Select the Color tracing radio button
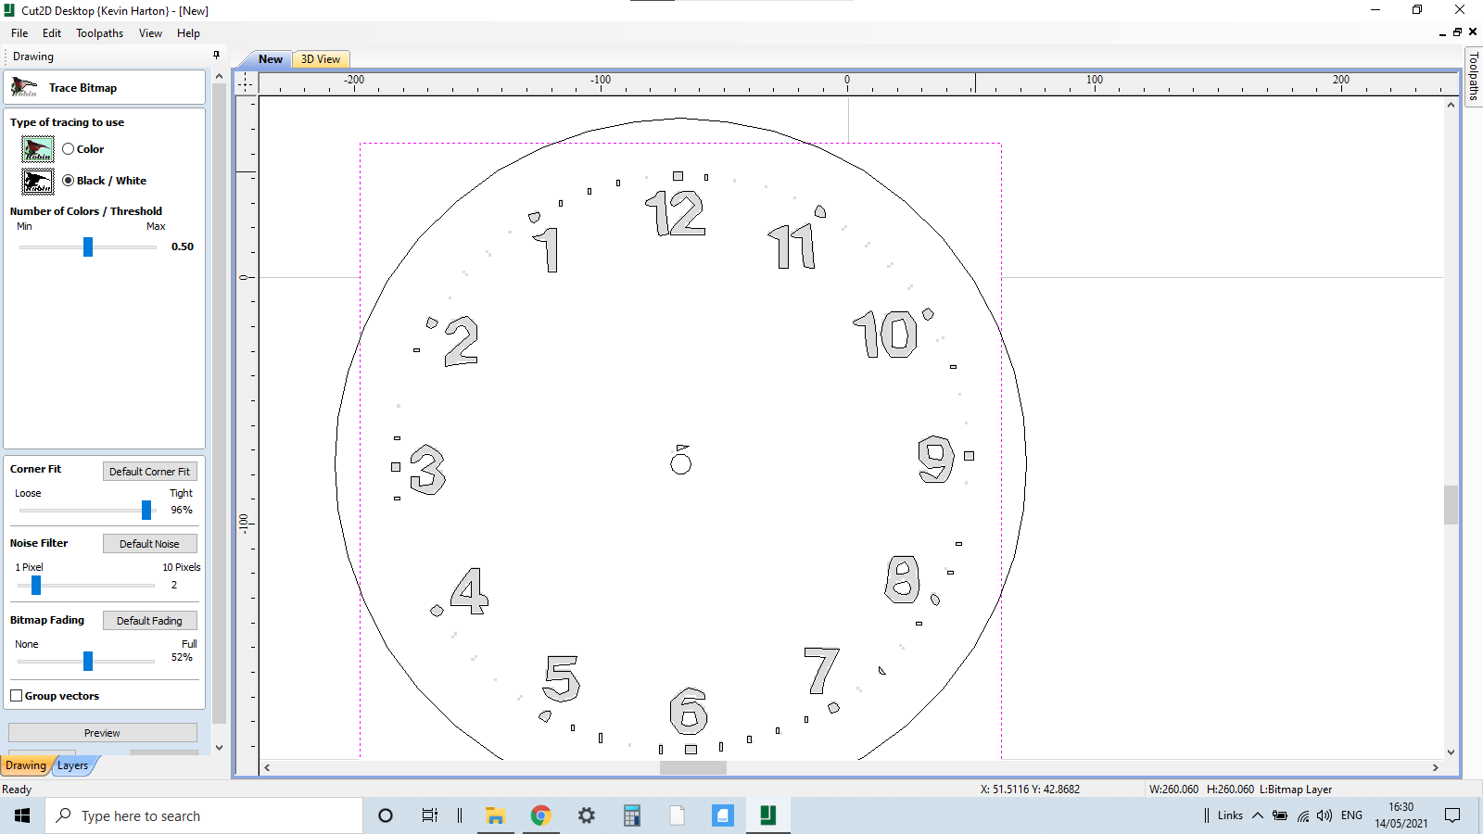Image resolution: width=1483 pixels, height=834 pixels. [68, 148]
